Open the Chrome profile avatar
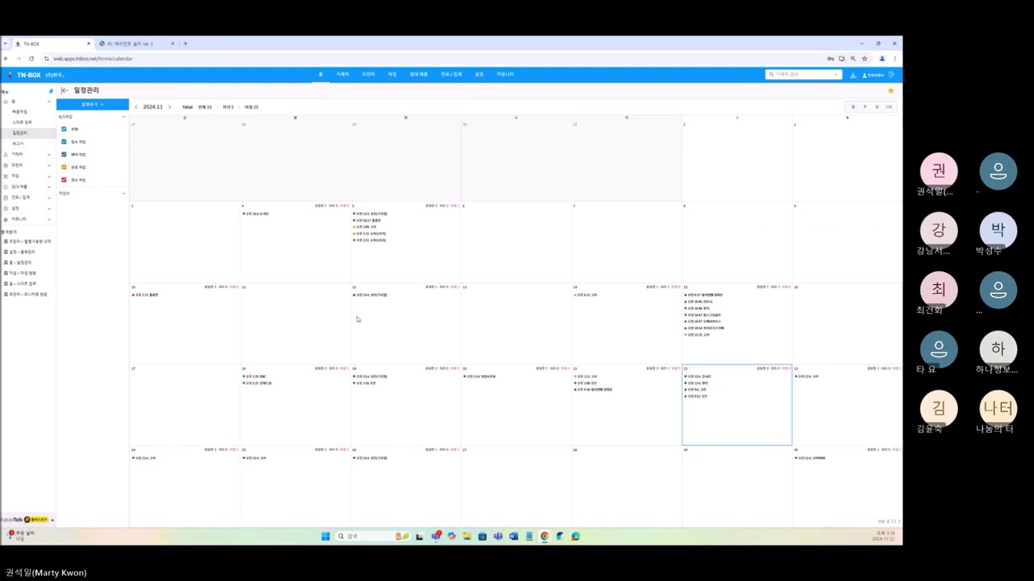The image size is (1034, 581). (882, 58)
